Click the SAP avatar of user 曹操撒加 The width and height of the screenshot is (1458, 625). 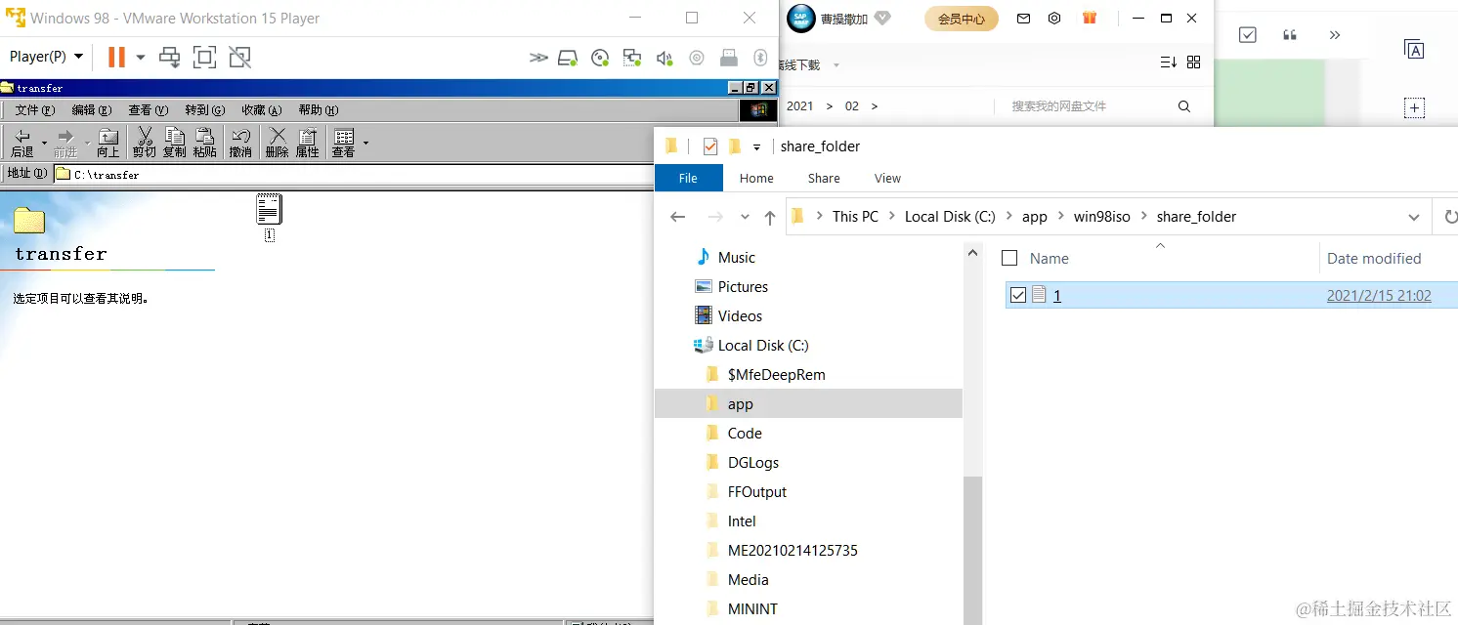[800, 19]
